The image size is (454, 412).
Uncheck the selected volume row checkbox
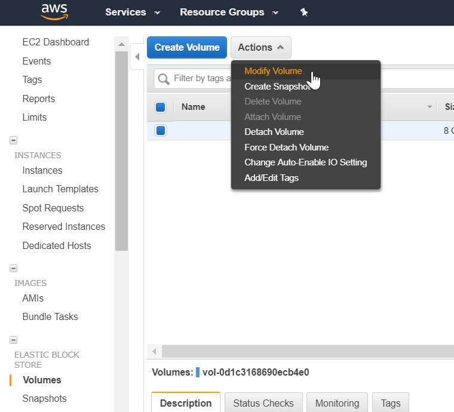[161, 131]
